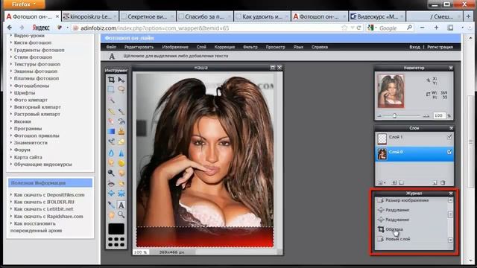Open the black foreground color swatch
Image resolution: width=477 pixels, height=268 pixels.
pos(116,229)
